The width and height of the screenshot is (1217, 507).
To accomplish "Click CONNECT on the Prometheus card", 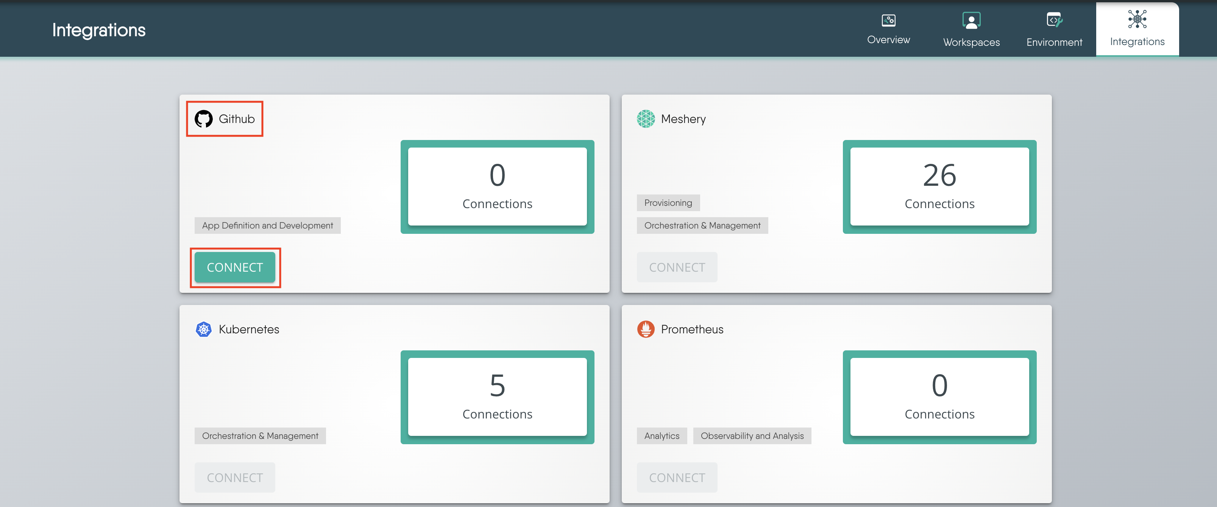I will pyautogui.click(x=677, y=477).
